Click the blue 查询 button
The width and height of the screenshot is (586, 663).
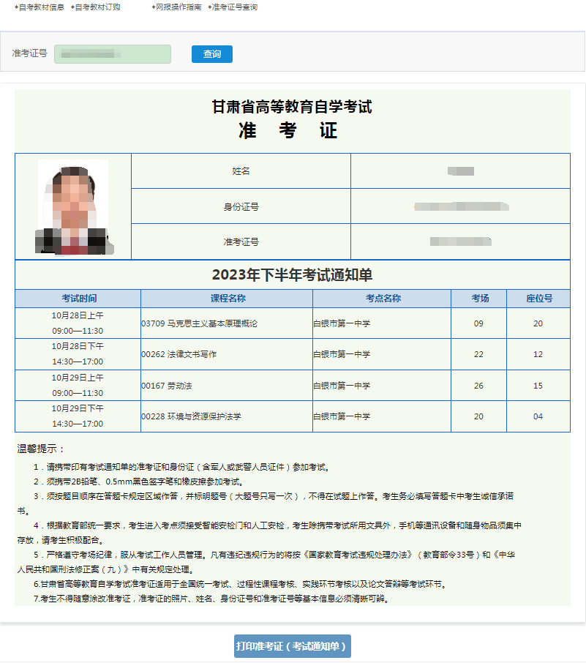point(212,54)
